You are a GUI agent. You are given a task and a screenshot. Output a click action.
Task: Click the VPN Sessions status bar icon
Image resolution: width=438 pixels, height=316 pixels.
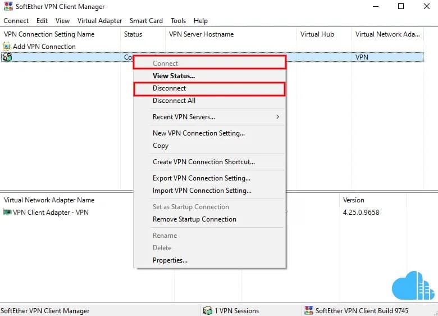pos(207,310)
